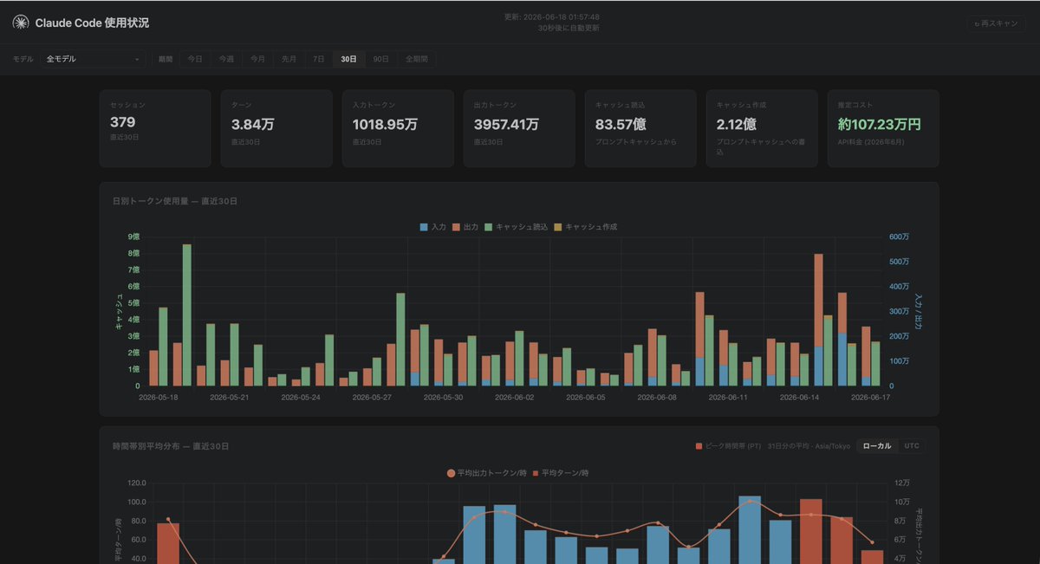The image size is (1040, 564).
Task: Select the 先月 period tab
Action: tap(289, 59)
